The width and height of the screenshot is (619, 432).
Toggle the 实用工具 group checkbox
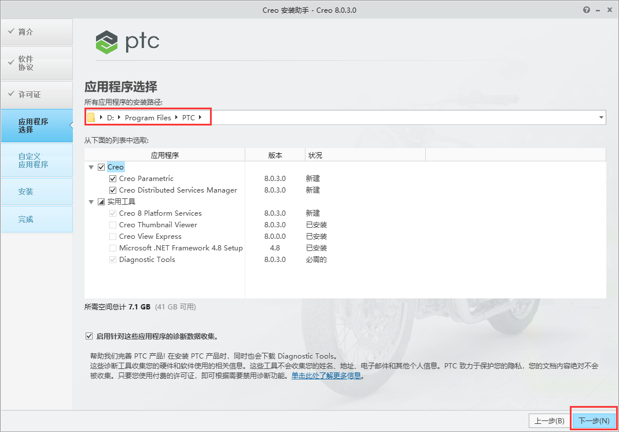[x=101, y=202]
